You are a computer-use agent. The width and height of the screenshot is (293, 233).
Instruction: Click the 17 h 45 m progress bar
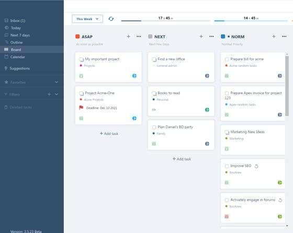(x=165, y=21)
